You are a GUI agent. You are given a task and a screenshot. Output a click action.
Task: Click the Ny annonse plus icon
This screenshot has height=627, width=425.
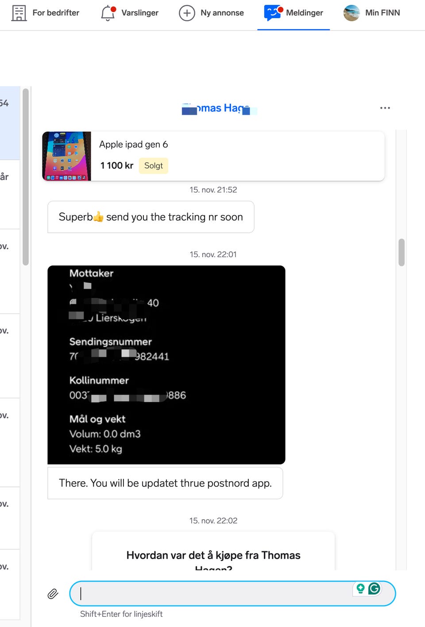(x=187, y=13)
